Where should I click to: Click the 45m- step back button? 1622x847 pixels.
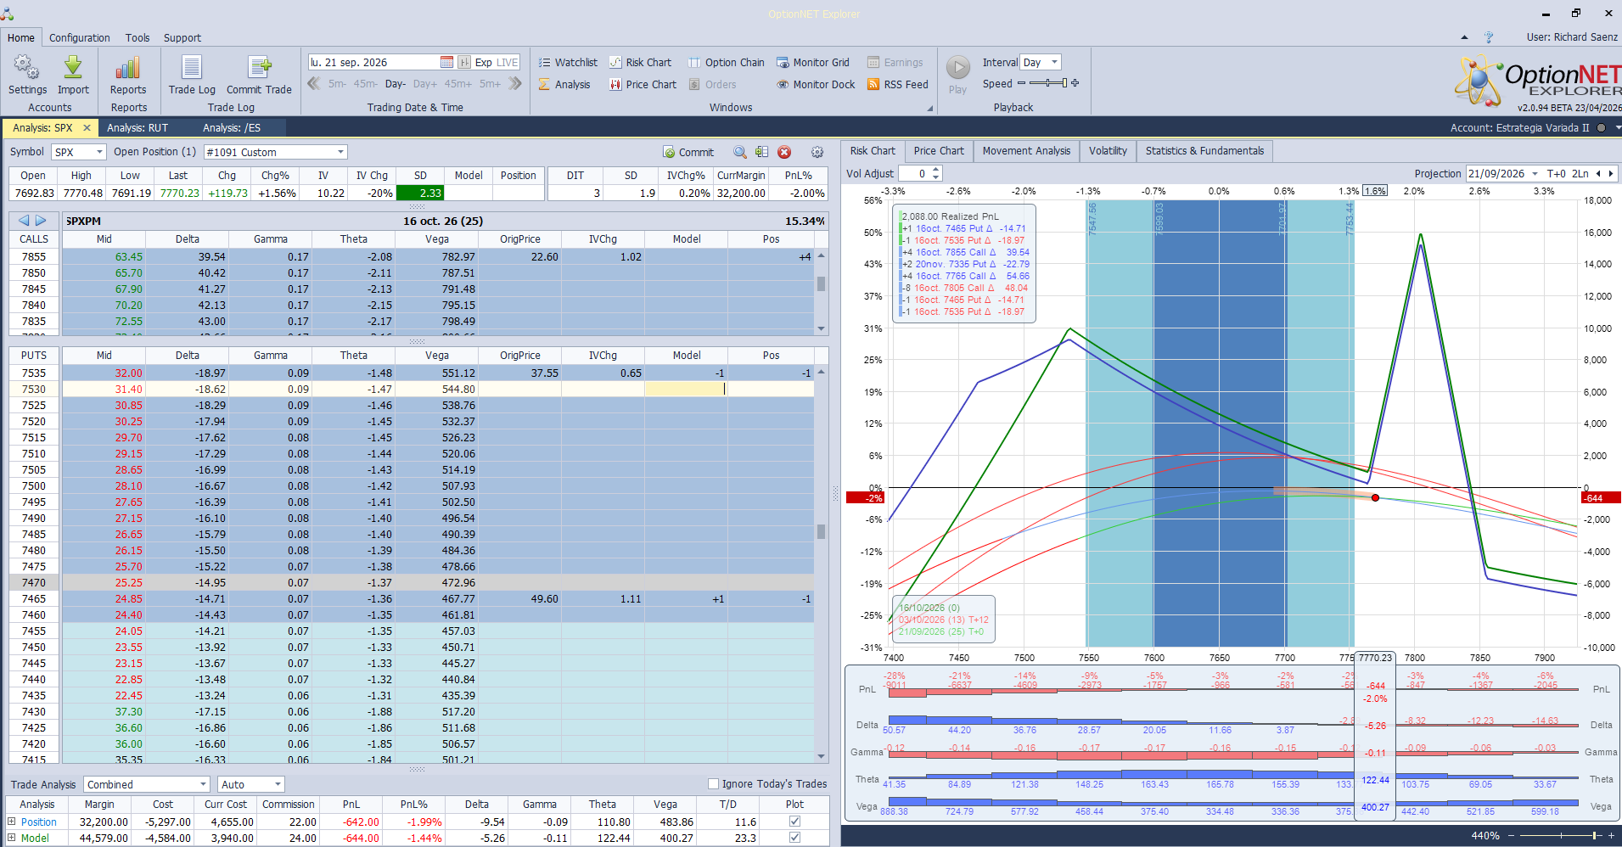click(x=366, y=84)
